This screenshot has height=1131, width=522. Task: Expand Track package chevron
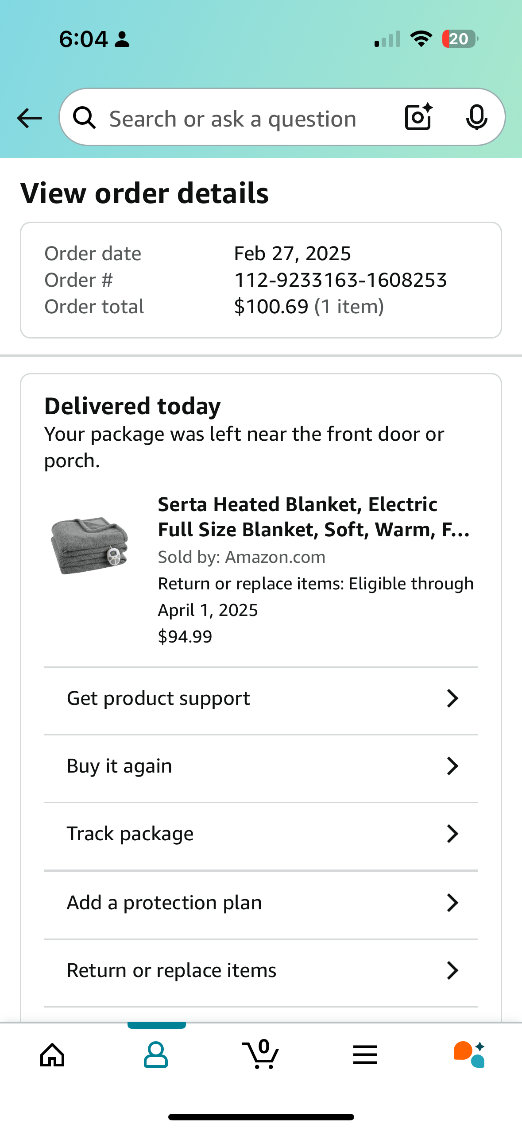pos(452,834)
